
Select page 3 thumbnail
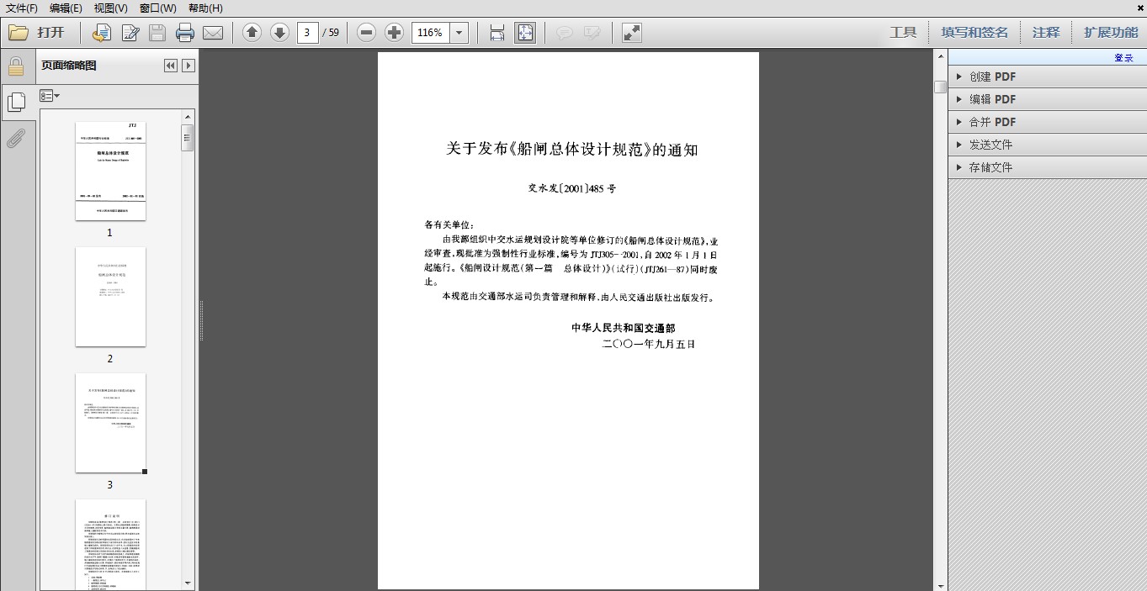[x=110, y=423]
